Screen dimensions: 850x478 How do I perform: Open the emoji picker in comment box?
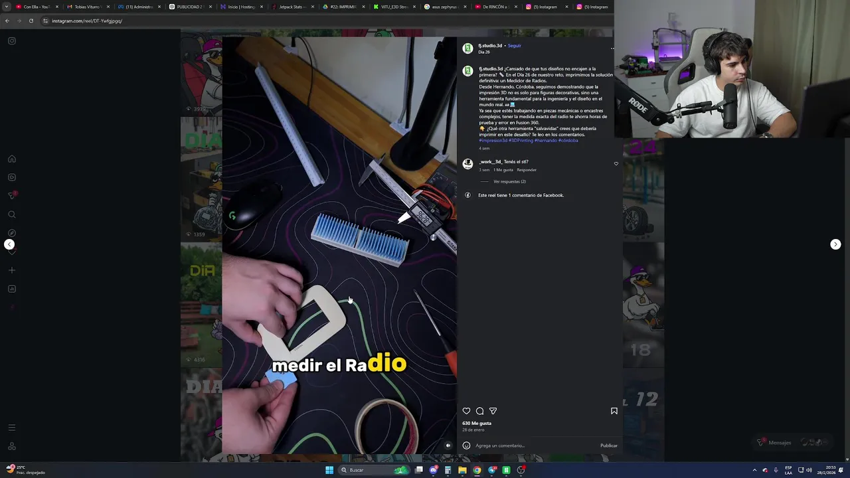click(x=466, y=445)
